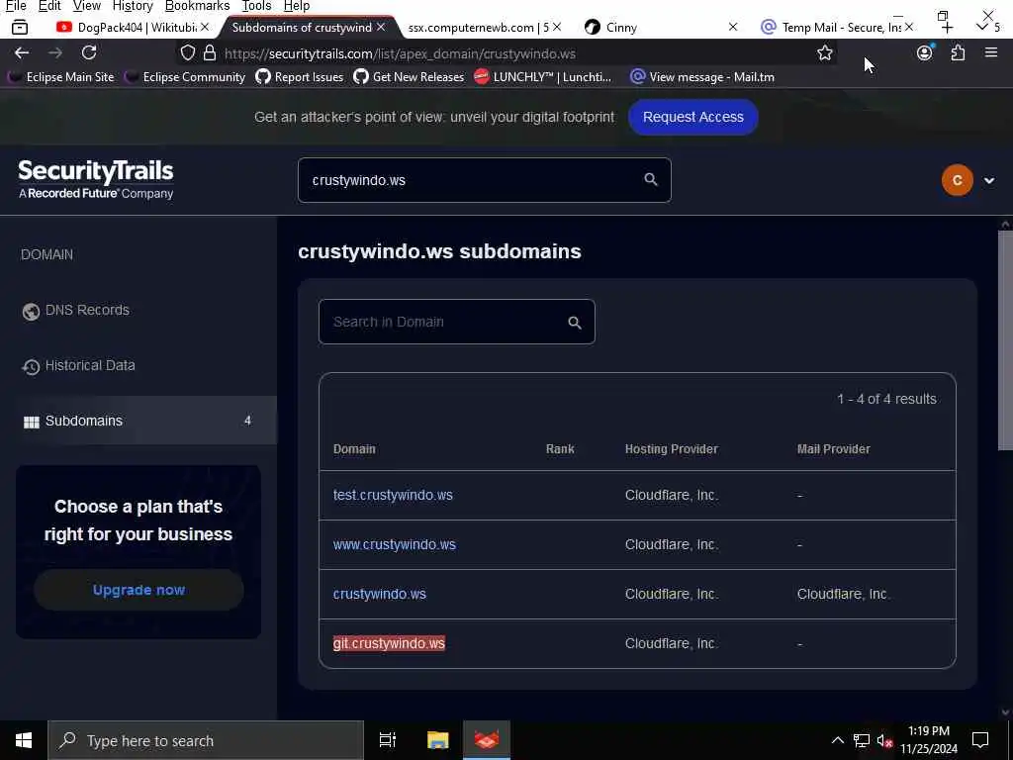
Task: Click the page vertical scrollbar thumb
Action: (1005, 340)
